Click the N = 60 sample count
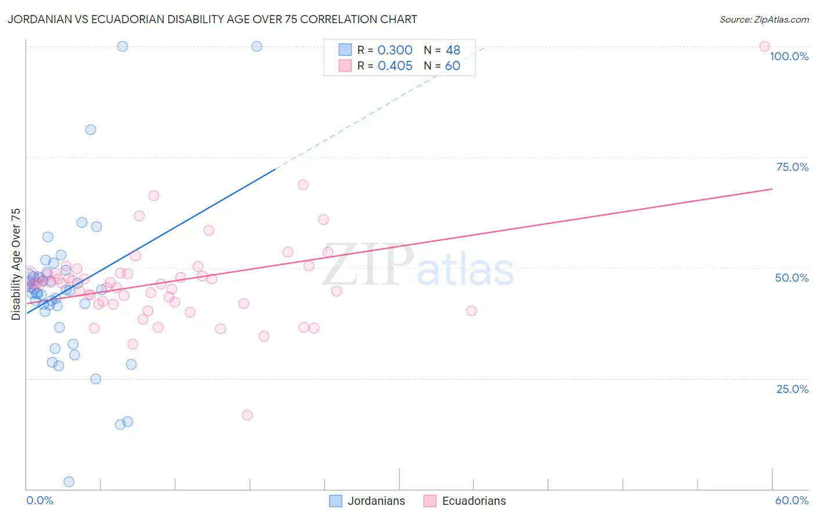Image resolution: width=816 pixels, height=517 pixels. 442,65
